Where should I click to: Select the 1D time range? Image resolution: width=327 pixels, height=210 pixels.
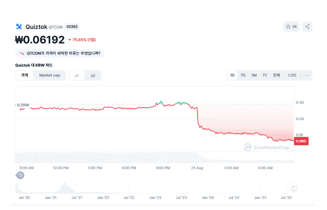coord(232,75)
